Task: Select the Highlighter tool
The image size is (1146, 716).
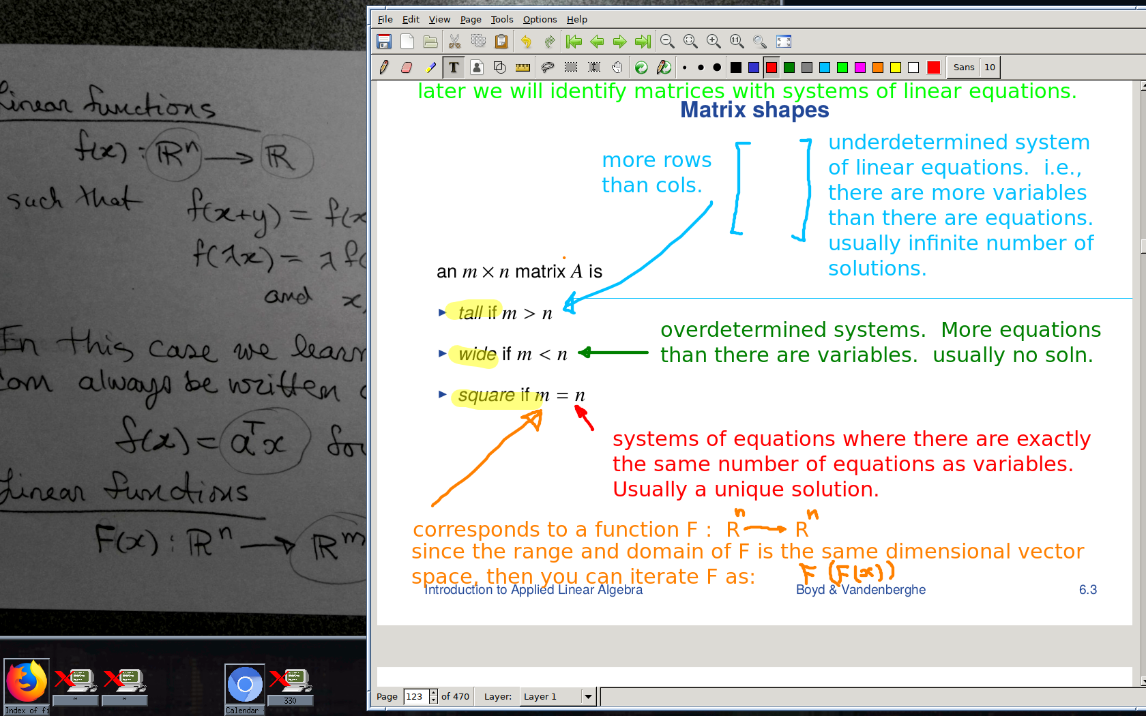Action: pos(430,68)
